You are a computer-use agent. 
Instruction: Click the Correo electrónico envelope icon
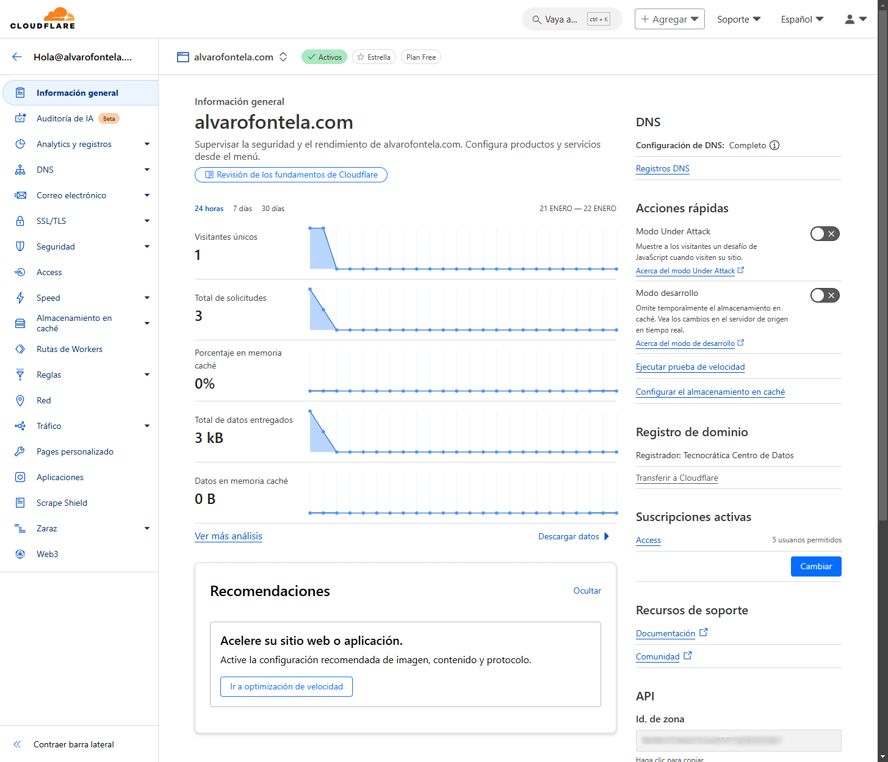click(20, 195)
